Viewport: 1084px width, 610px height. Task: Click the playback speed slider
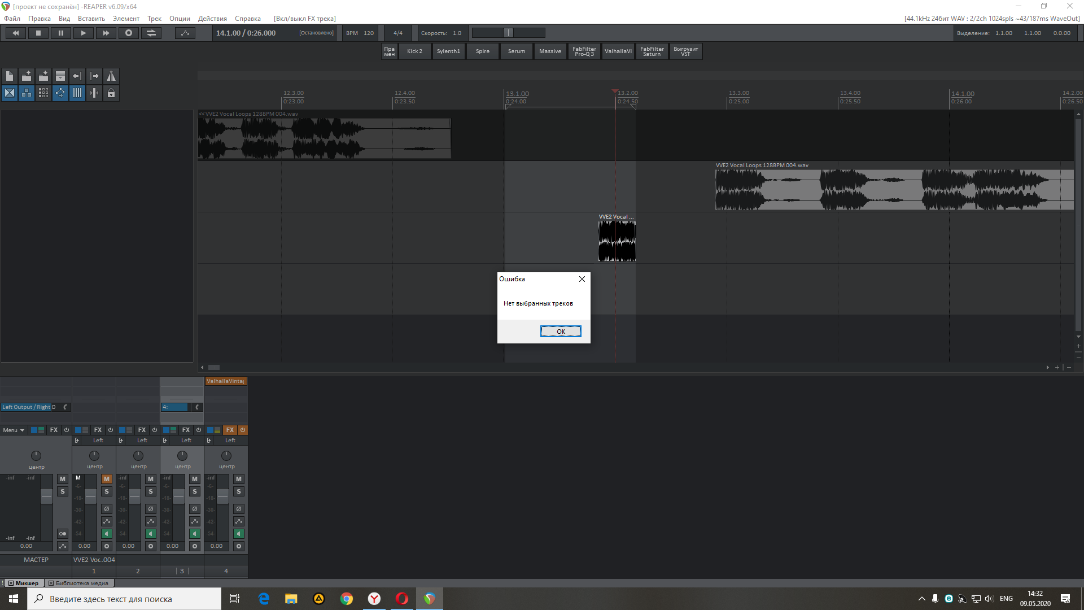(508, 33)
